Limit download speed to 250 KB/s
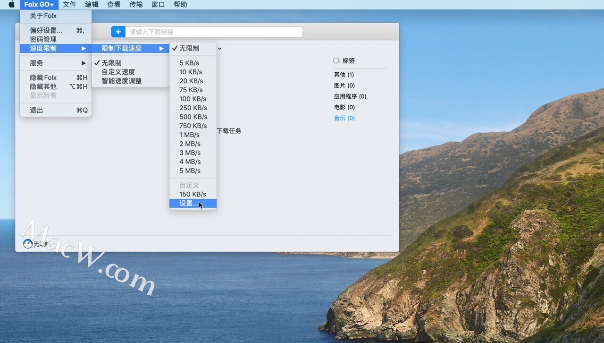The height and width of the screenshot is (343, 604). [193, 108]
